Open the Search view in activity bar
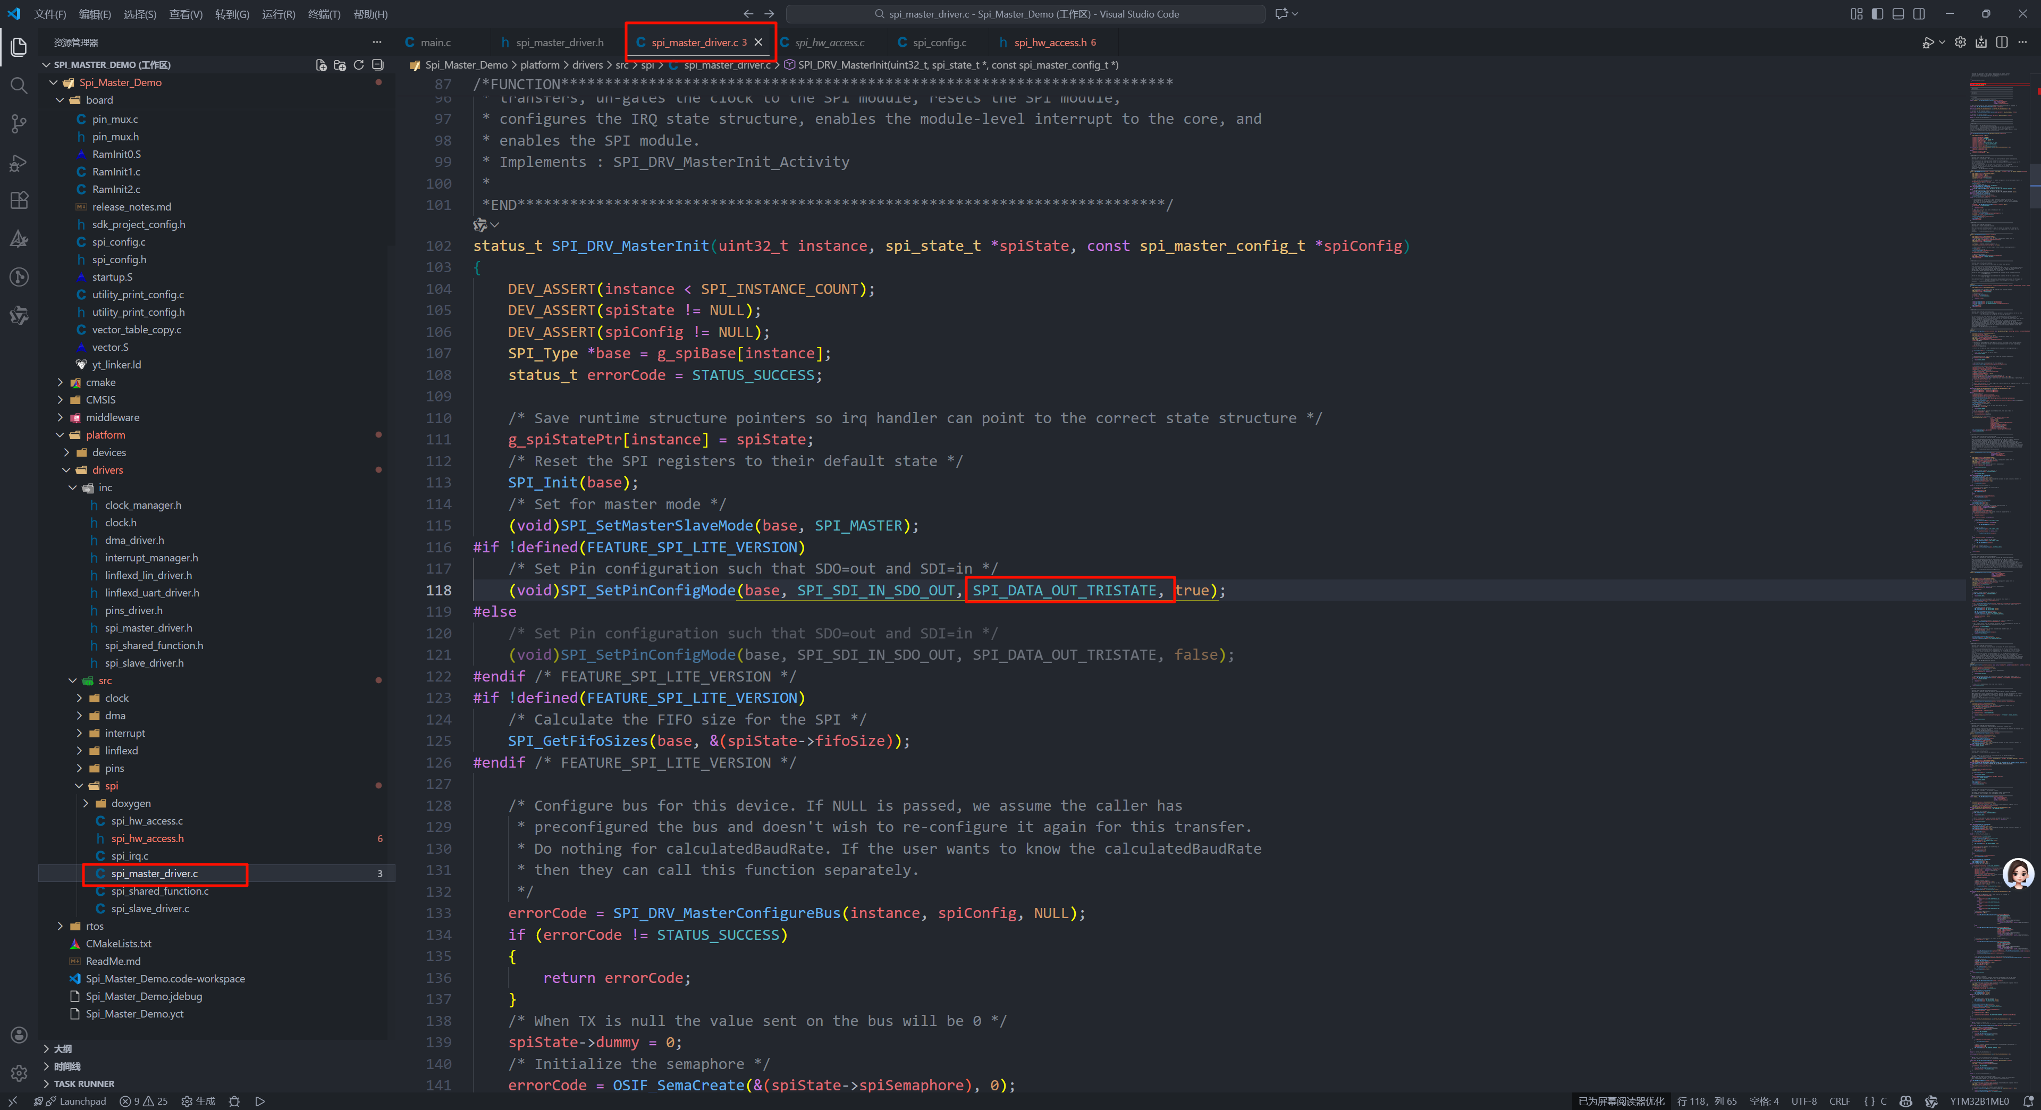 pyautogui.click(x=19, y=86)
